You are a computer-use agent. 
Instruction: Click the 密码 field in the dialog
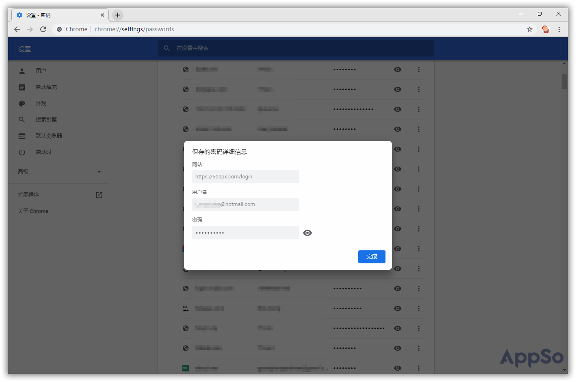click(246, 233)
